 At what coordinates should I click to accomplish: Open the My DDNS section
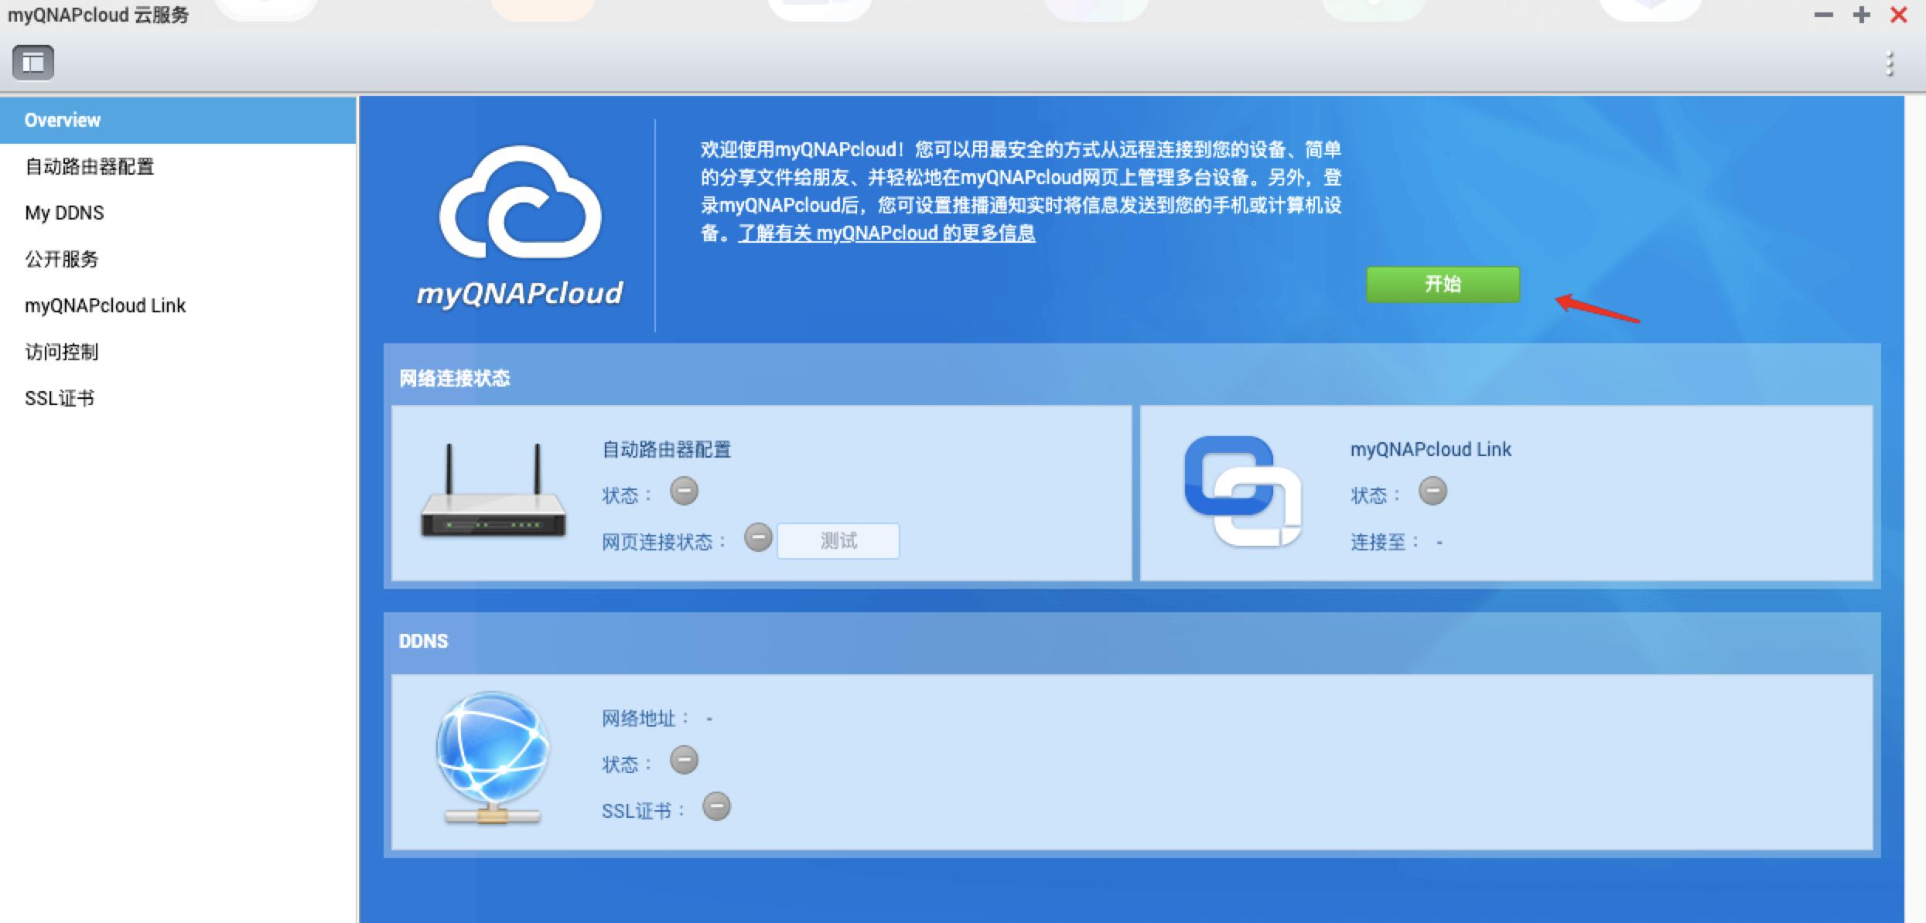point(64,213)
